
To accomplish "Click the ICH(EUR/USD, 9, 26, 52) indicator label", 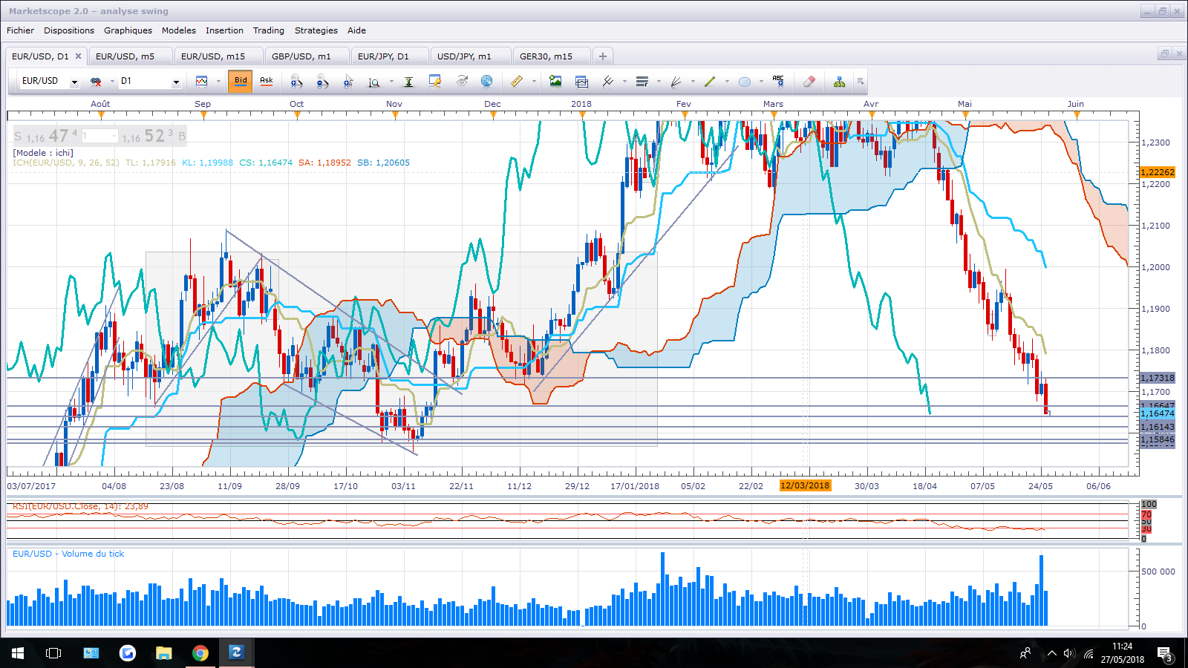I will 66,163.
